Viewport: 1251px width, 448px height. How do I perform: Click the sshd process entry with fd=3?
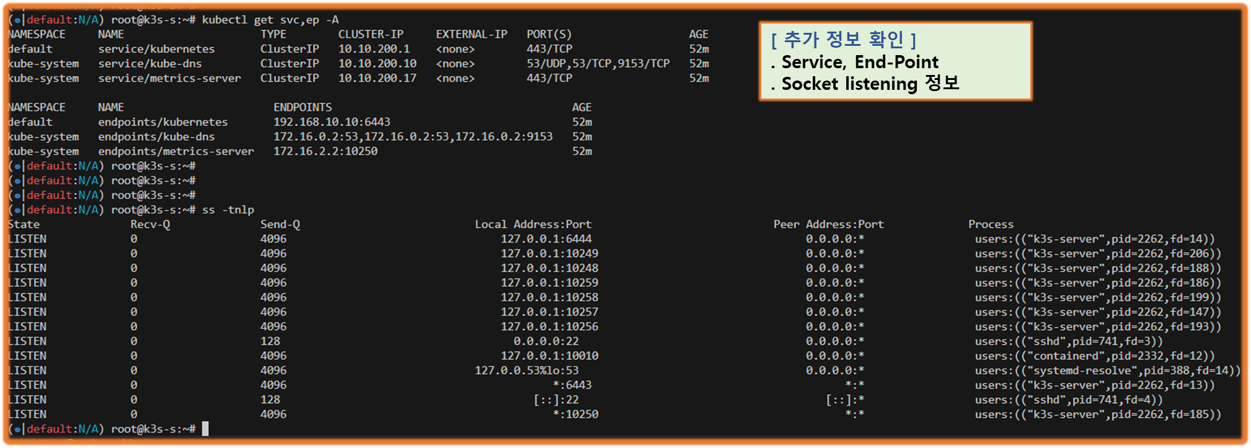point(1069,341)
